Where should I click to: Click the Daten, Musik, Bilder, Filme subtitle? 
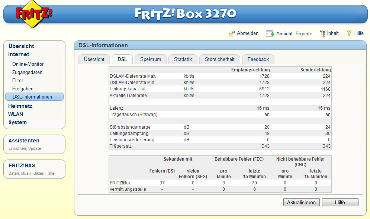pos(31,174)
